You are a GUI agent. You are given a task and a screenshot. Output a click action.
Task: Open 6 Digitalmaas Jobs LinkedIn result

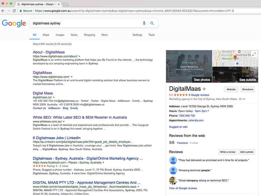(x=56, y=138)
